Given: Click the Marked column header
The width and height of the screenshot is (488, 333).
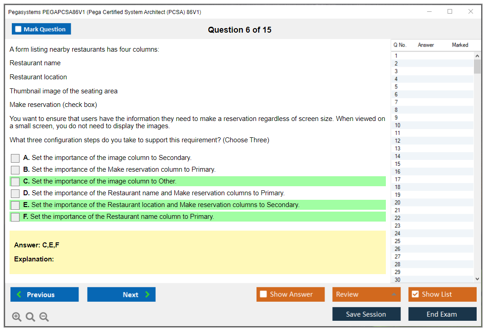Looking at the screenshot, I should (460, 45).
